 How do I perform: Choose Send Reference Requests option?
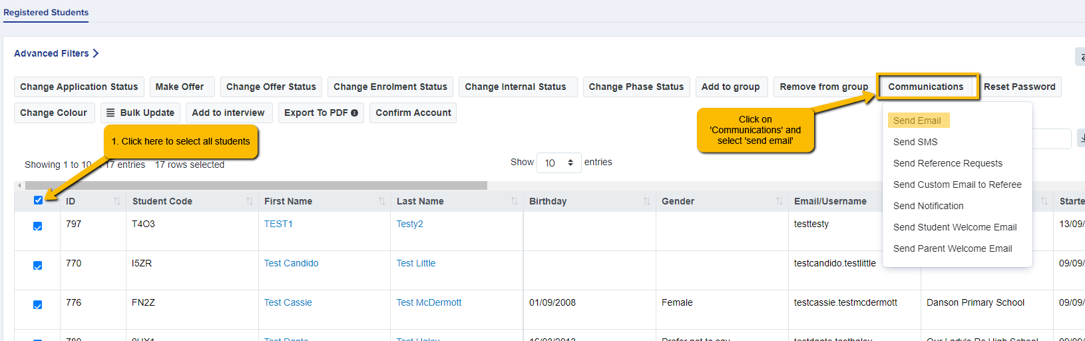pyautogui.click(x=948, y=163)
